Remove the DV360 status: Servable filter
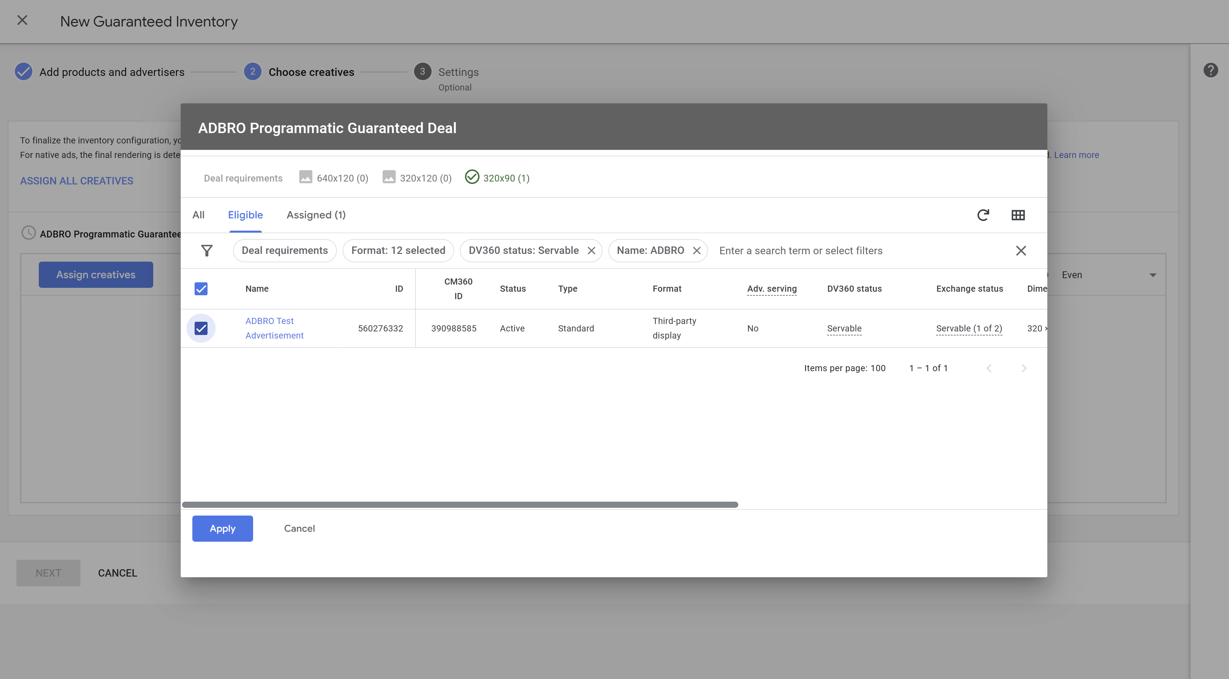The image size is (1229, 679). (x=592, y=250)
